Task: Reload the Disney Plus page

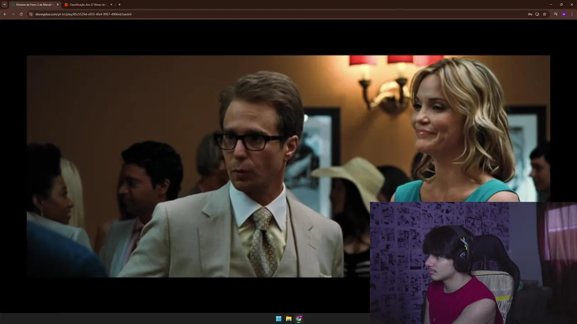Action: click(x=21, y=14)
